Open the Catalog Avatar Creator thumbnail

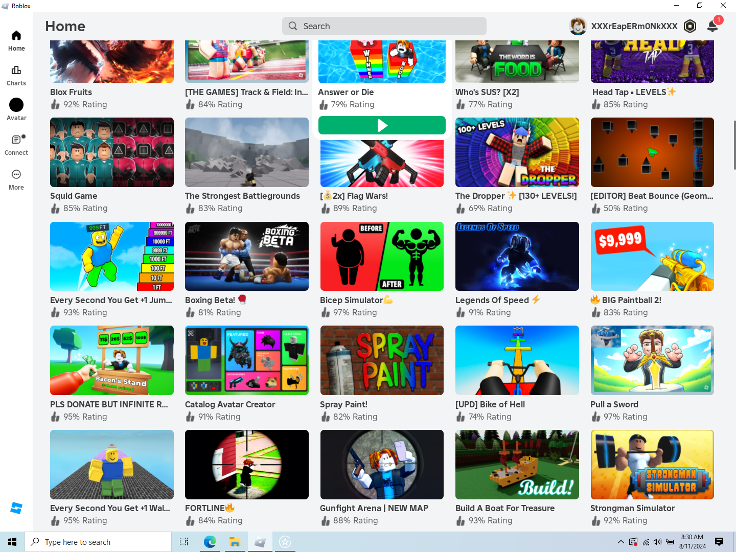coord(247,360)
